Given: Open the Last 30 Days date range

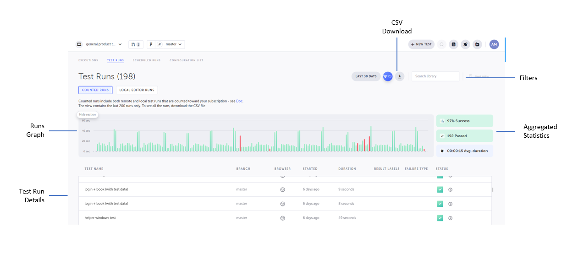Looking at the screenshot, I should tap(366, 76).
